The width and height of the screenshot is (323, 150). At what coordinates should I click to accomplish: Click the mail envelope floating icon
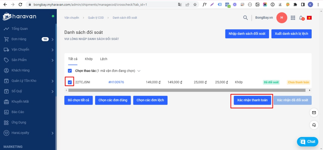click(x=314, y=113)
